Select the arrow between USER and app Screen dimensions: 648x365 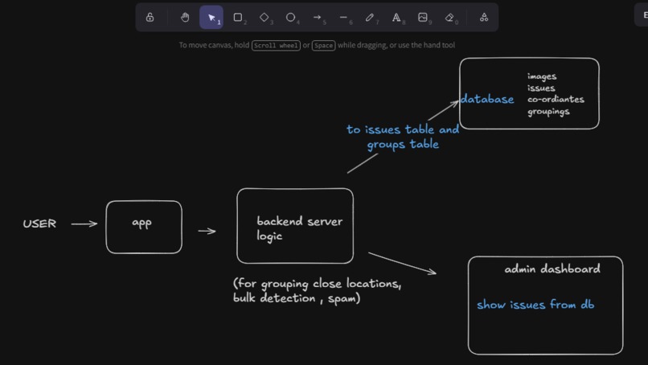click(x=84, y=224)
